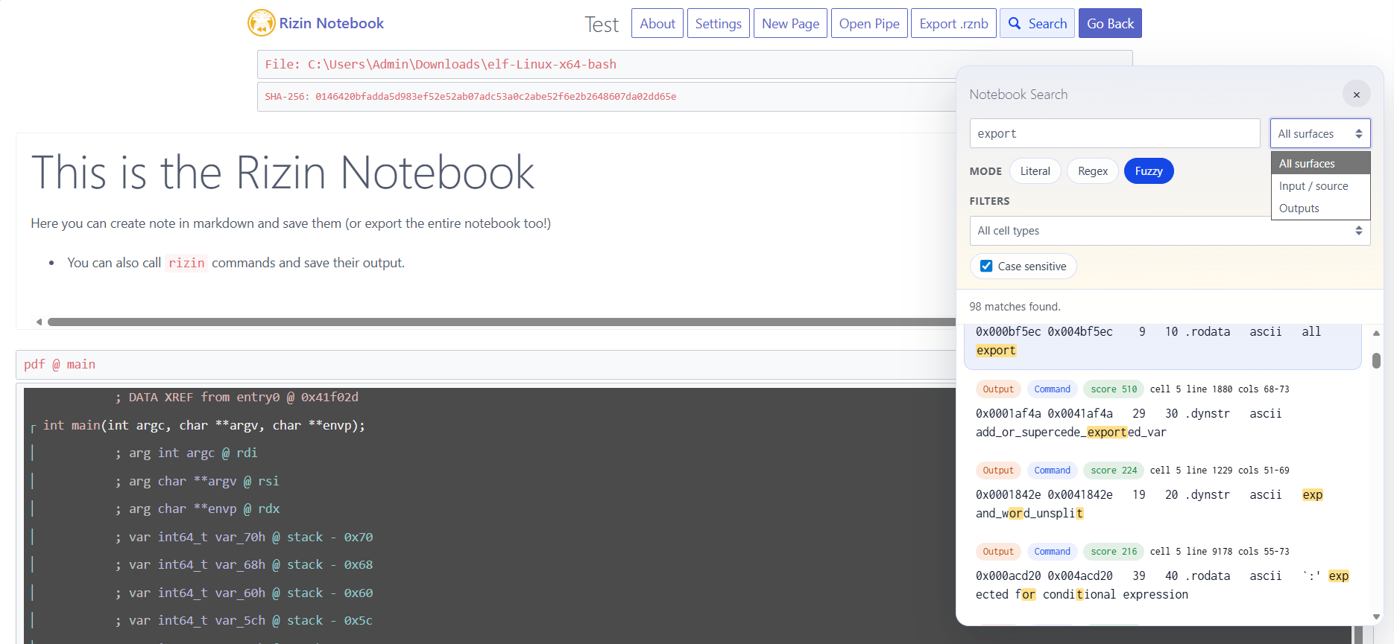Viewport: 1394px width, 644px height.
Task: Click the magnifier icon in Search button
Action: point(1015,24)
